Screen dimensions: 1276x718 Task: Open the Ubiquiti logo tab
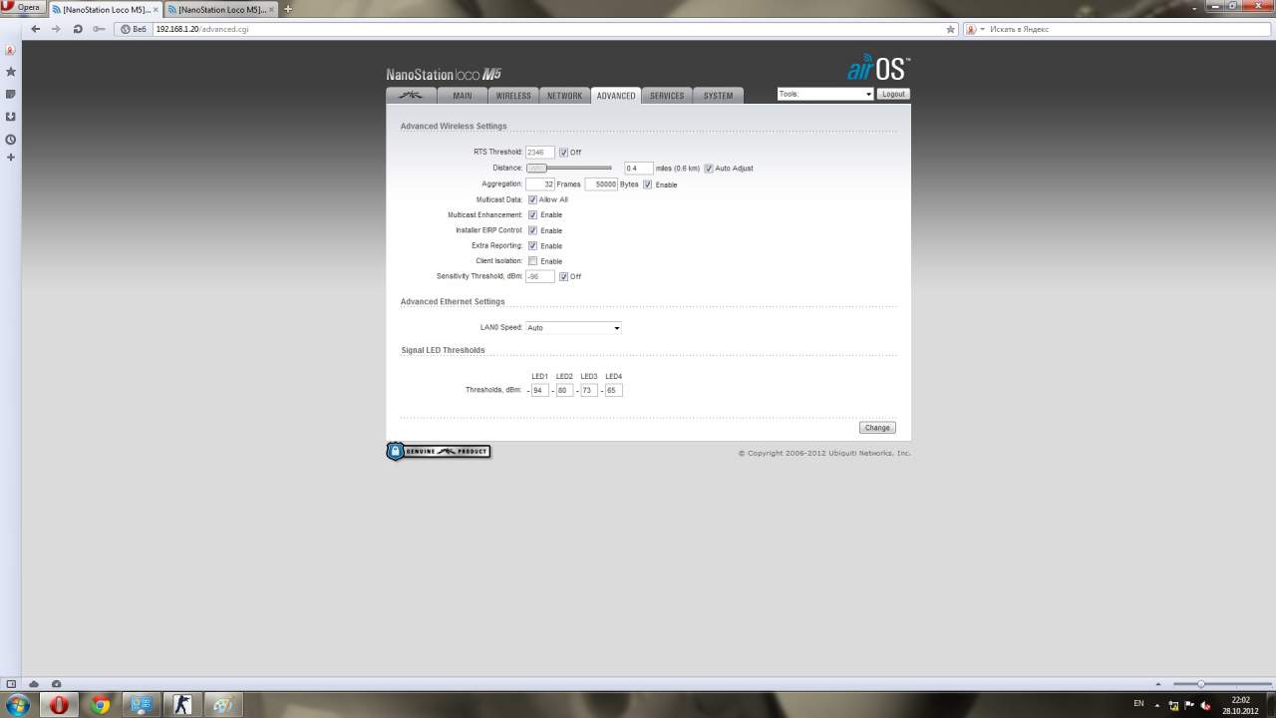point(411,96)
